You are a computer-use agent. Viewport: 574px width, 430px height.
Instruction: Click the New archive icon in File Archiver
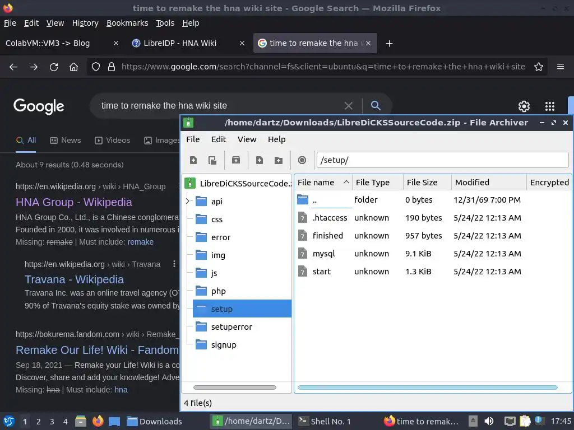pyautogui.click(x=193, y=160)
